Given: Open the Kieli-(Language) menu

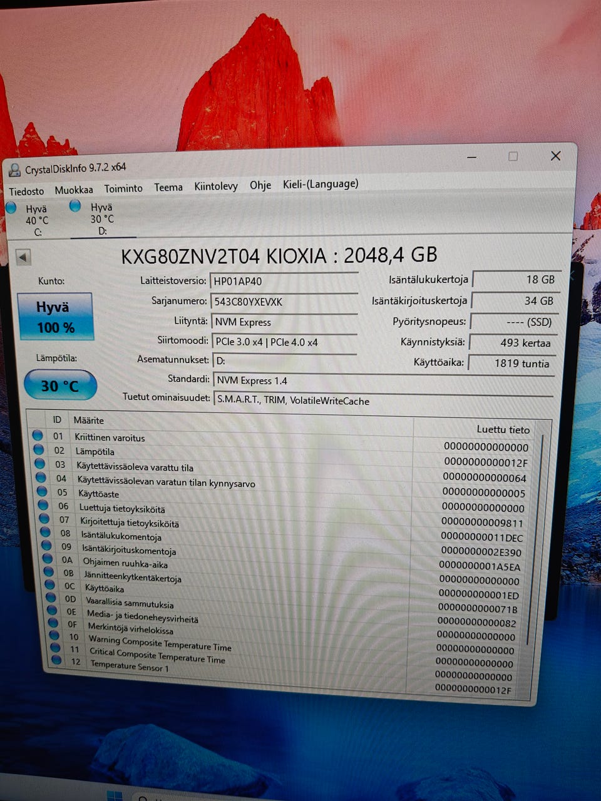Looking at the screenshot, I should point(320,184).
